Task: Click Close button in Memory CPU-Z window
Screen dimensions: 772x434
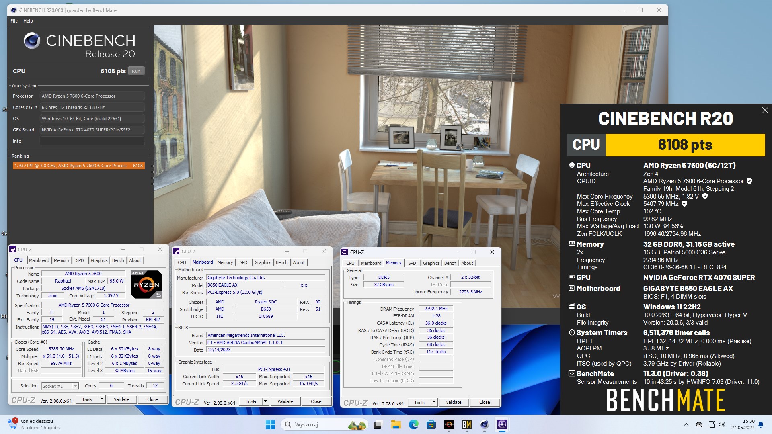Action: tap(485, 402)
